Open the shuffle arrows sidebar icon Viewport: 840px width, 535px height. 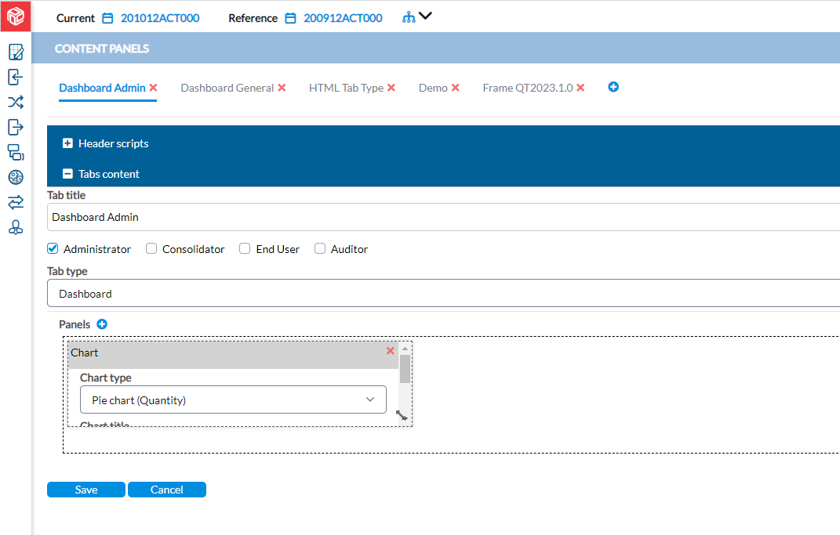(16, 102)
